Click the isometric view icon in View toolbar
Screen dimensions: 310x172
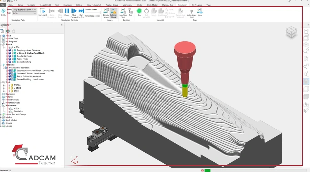[306, 44]
